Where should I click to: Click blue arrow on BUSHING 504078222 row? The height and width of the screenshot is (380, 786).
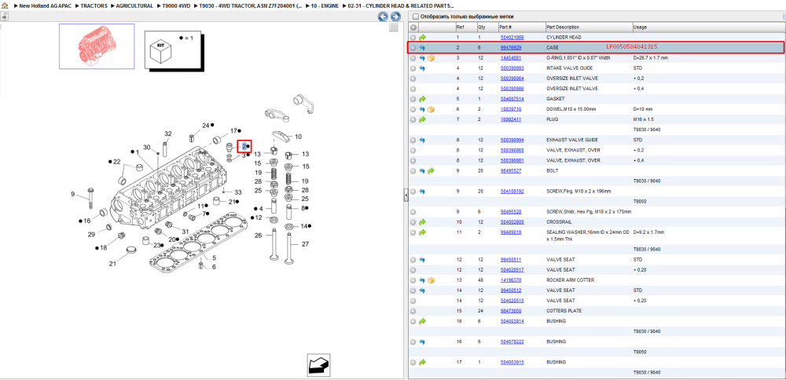[422, 342]
